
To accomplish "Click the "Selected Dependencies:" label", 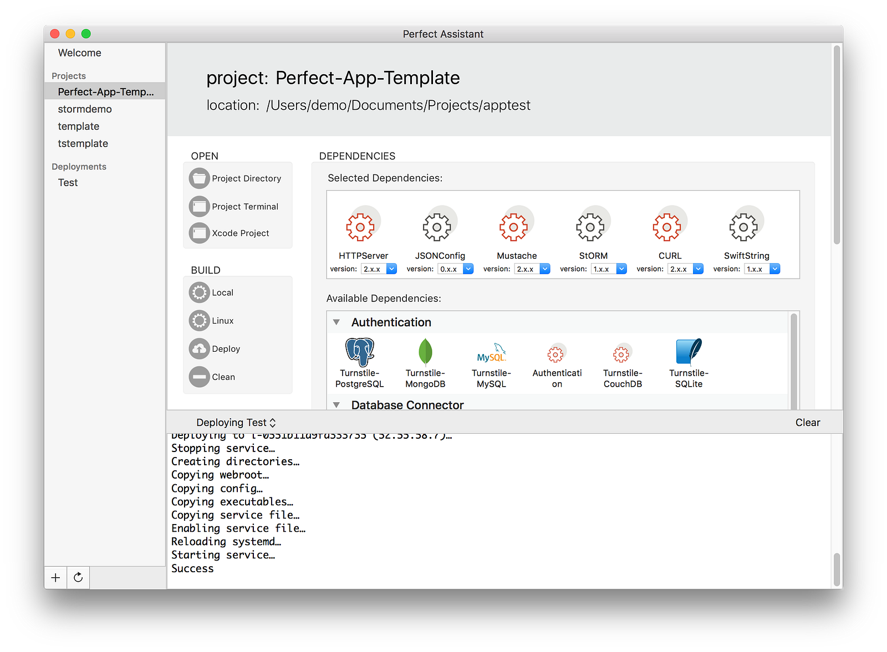I will click(x=385, y=178).
